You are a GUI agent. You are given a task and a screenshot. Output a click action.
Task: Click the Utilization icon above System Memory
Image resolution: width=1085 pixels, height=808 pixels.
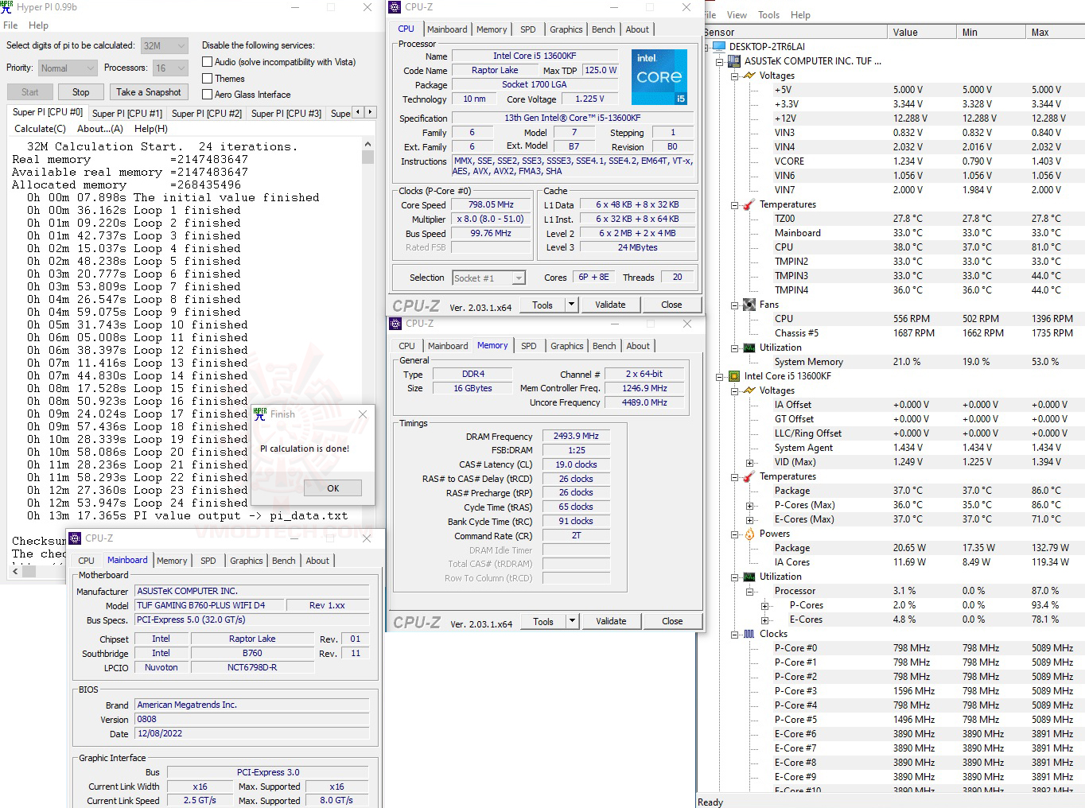click(x=749, y=348)
